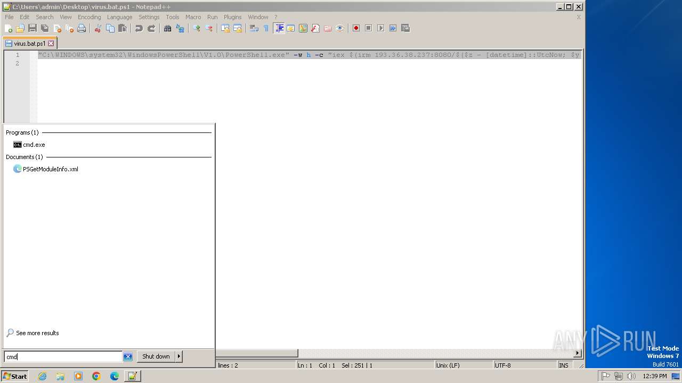Clear the Start search box text
682x383 pixels.
(128, 357)
